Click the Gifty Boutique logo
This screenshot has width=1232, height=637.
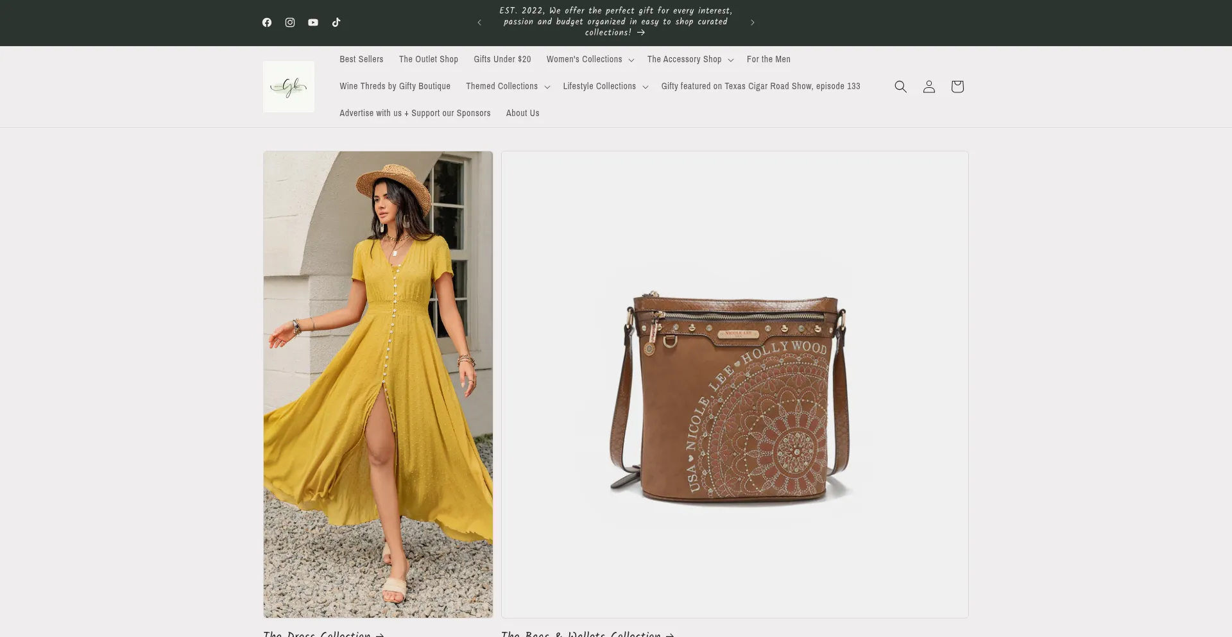[289, 87]
